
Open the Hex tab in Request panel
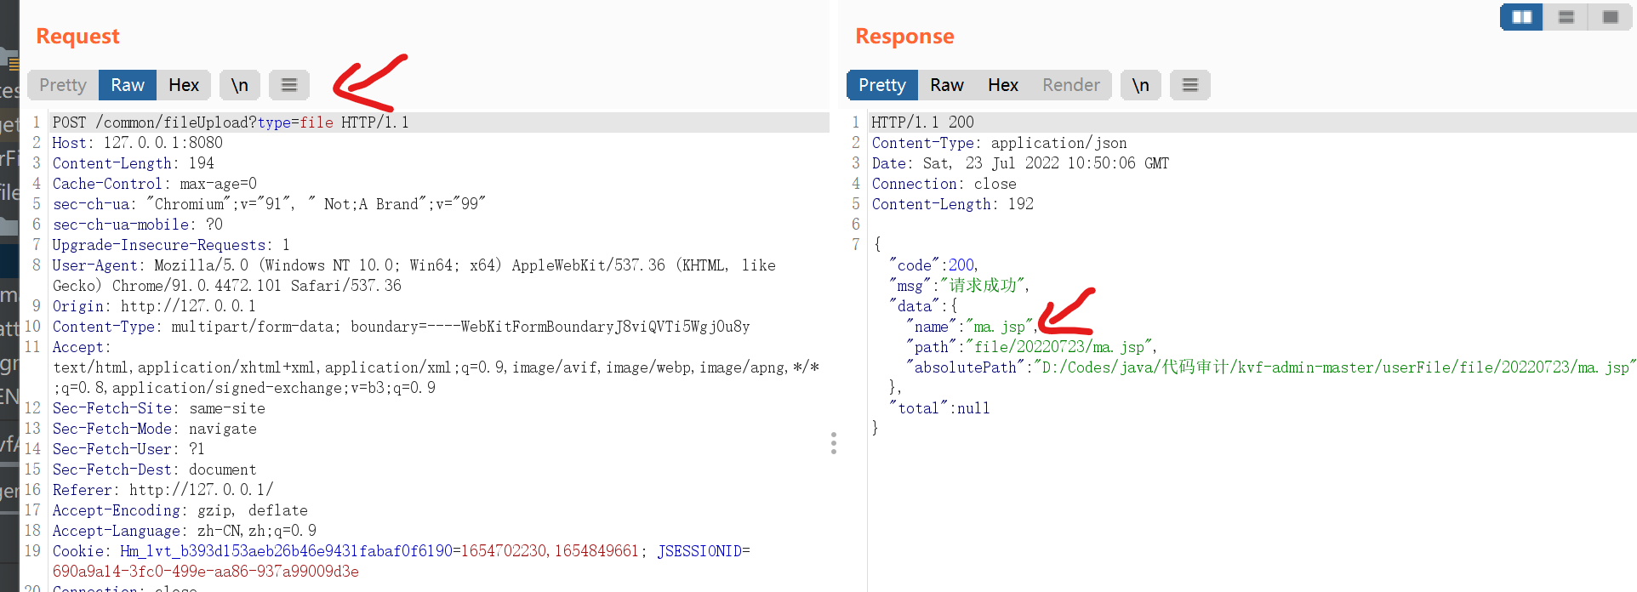point(184,85)
